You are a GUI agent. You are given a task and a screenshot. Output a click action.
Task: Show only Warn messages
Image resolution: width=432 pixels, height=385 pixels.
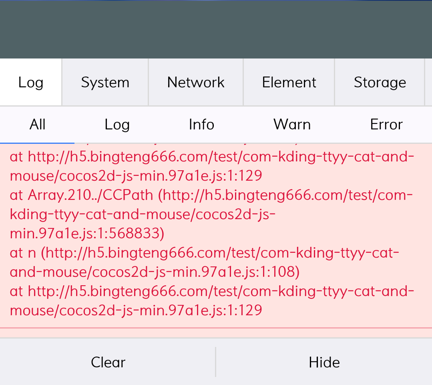292,125
